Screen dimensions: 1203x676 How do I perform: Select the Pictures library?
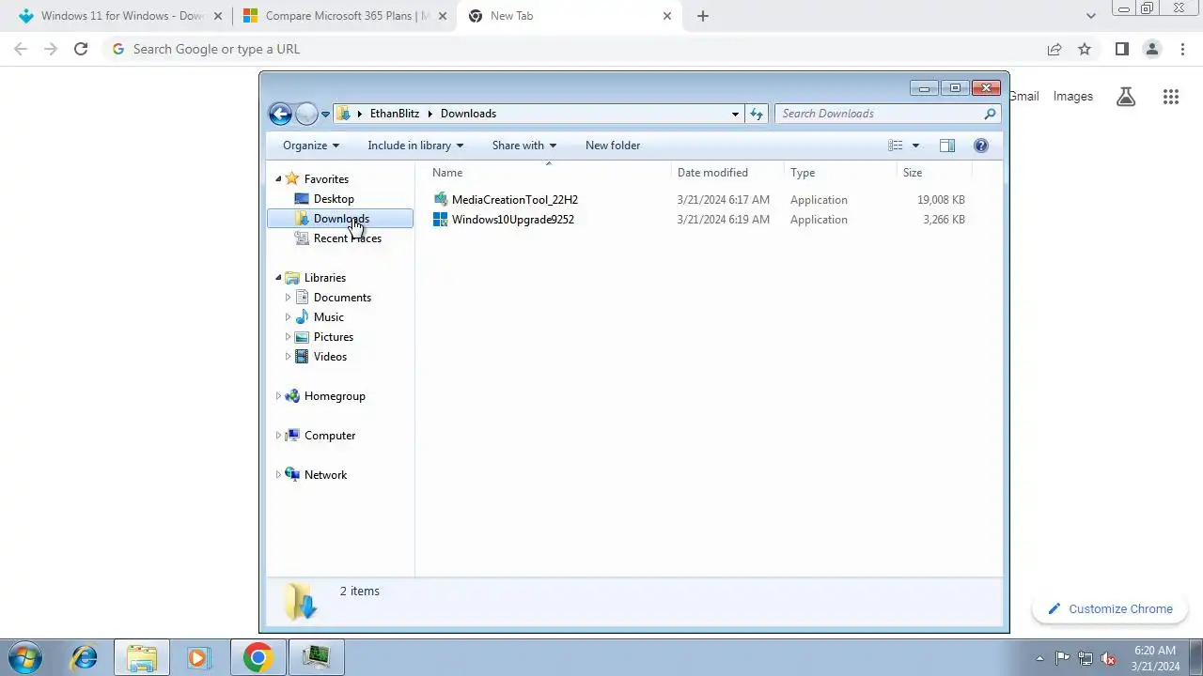(334, 337)
